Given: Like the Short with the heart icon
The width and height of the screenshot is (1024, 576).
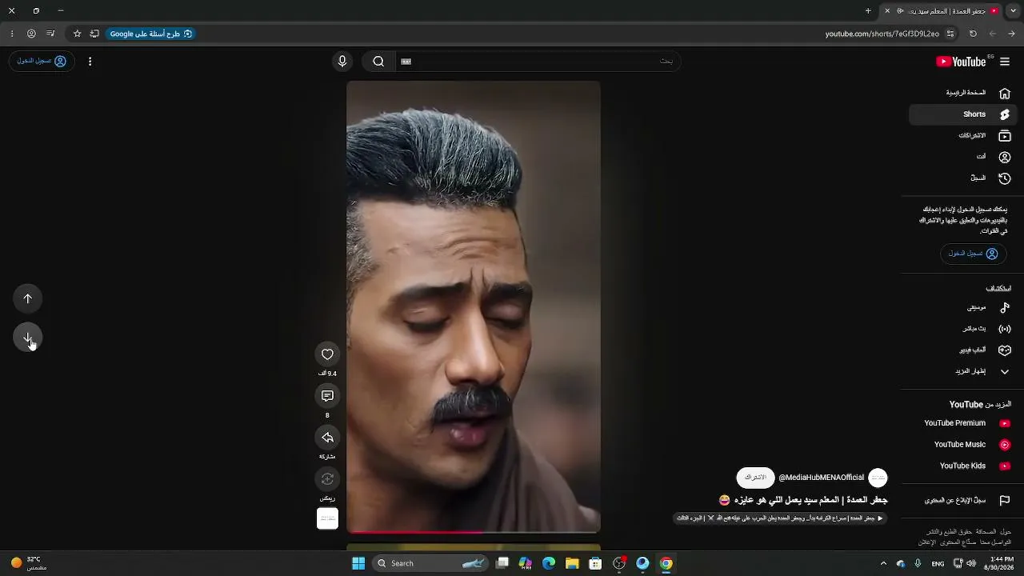Looking at the screenshot, I should point(327,354).
